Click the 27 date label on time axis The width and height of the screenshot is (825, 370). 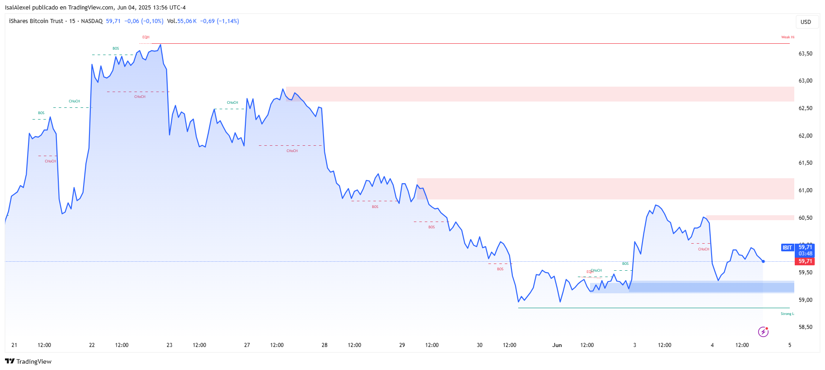click(247, 345)
